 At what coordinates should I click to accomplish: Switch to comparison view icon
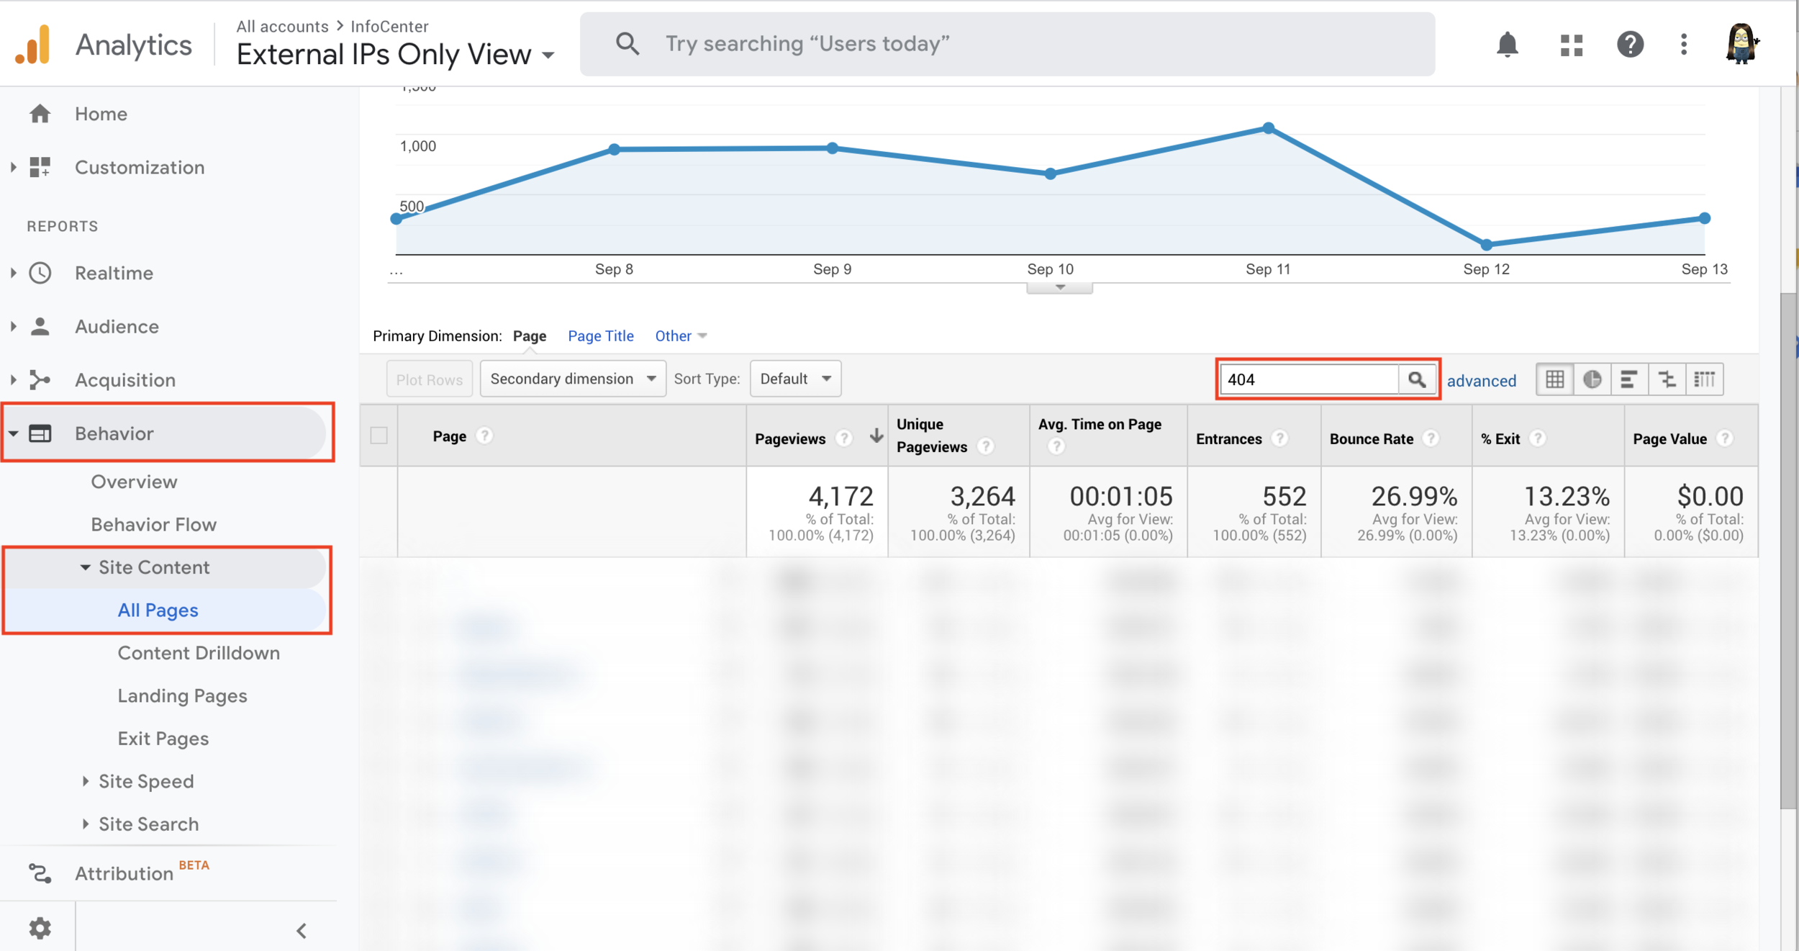click(x=1667, y=379)
